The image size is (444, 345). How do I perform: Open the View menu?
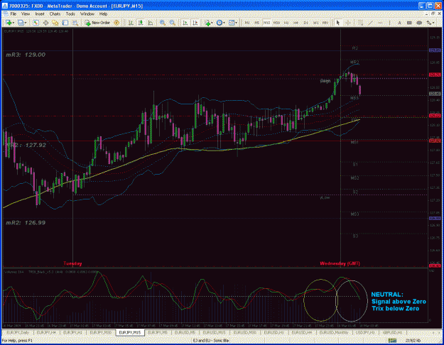pos(26,14)
